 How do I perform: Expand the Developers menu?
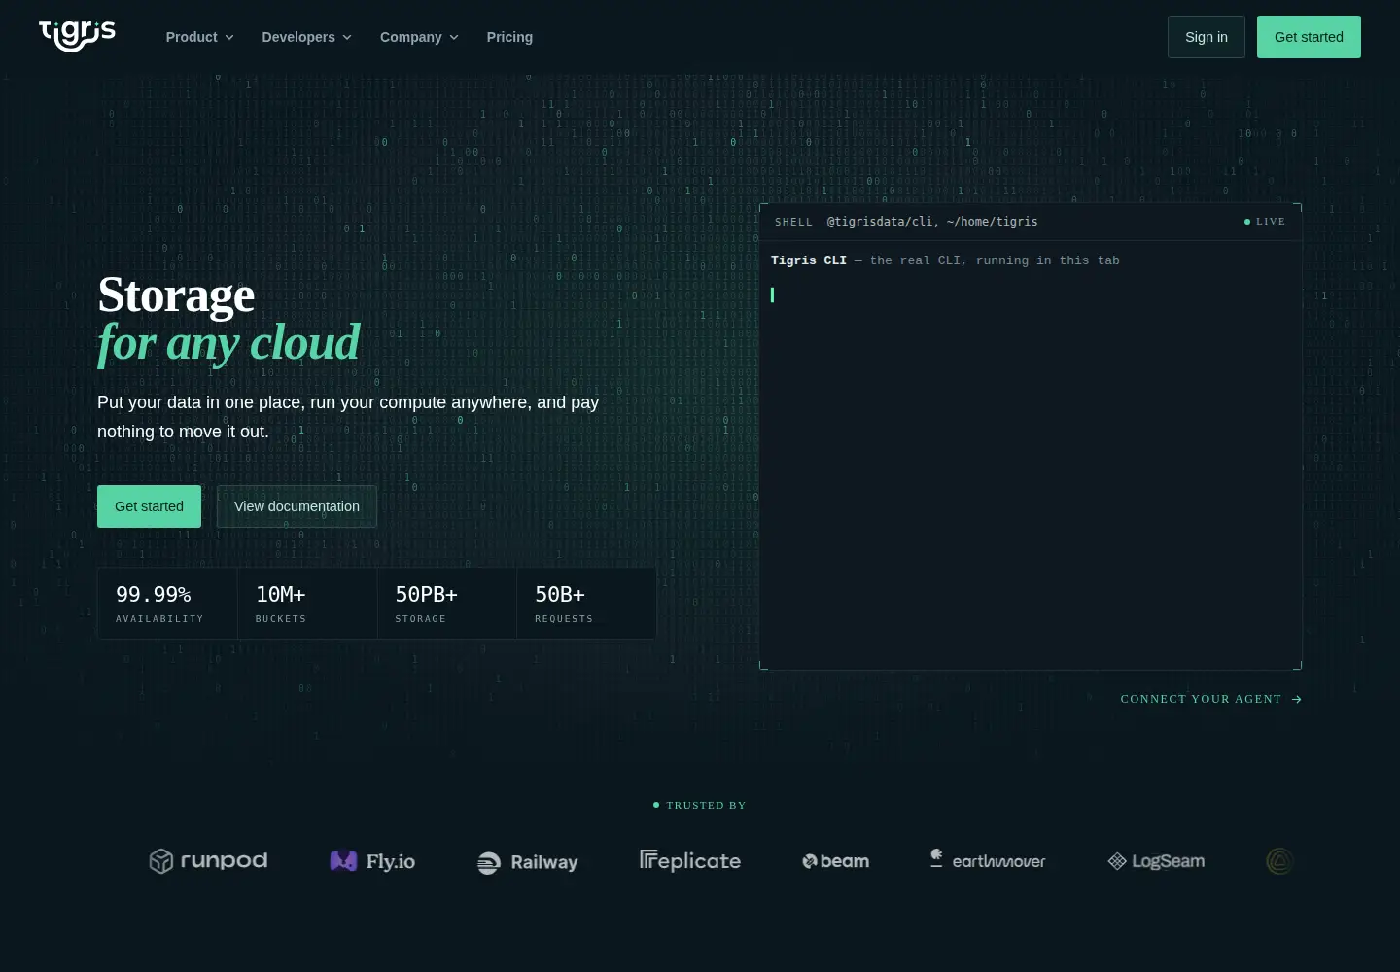tap(306, 37)
